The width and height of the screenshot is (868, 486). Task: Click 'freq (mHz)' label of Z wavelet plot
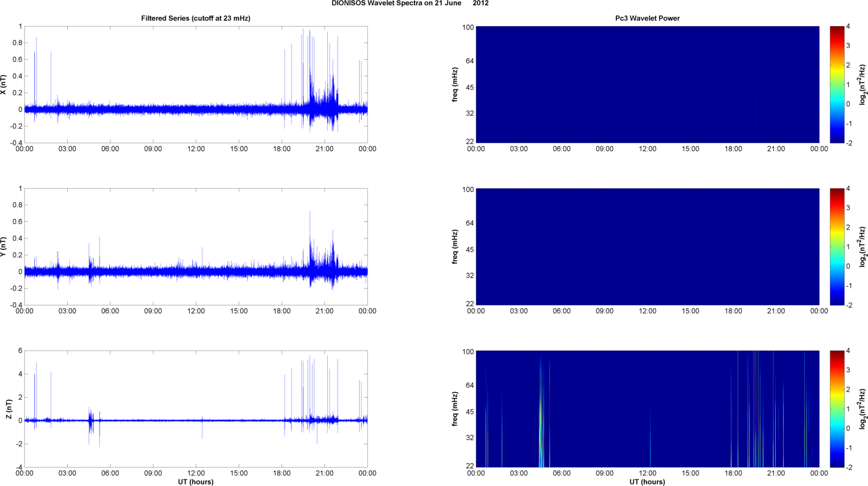coord(455,409)
